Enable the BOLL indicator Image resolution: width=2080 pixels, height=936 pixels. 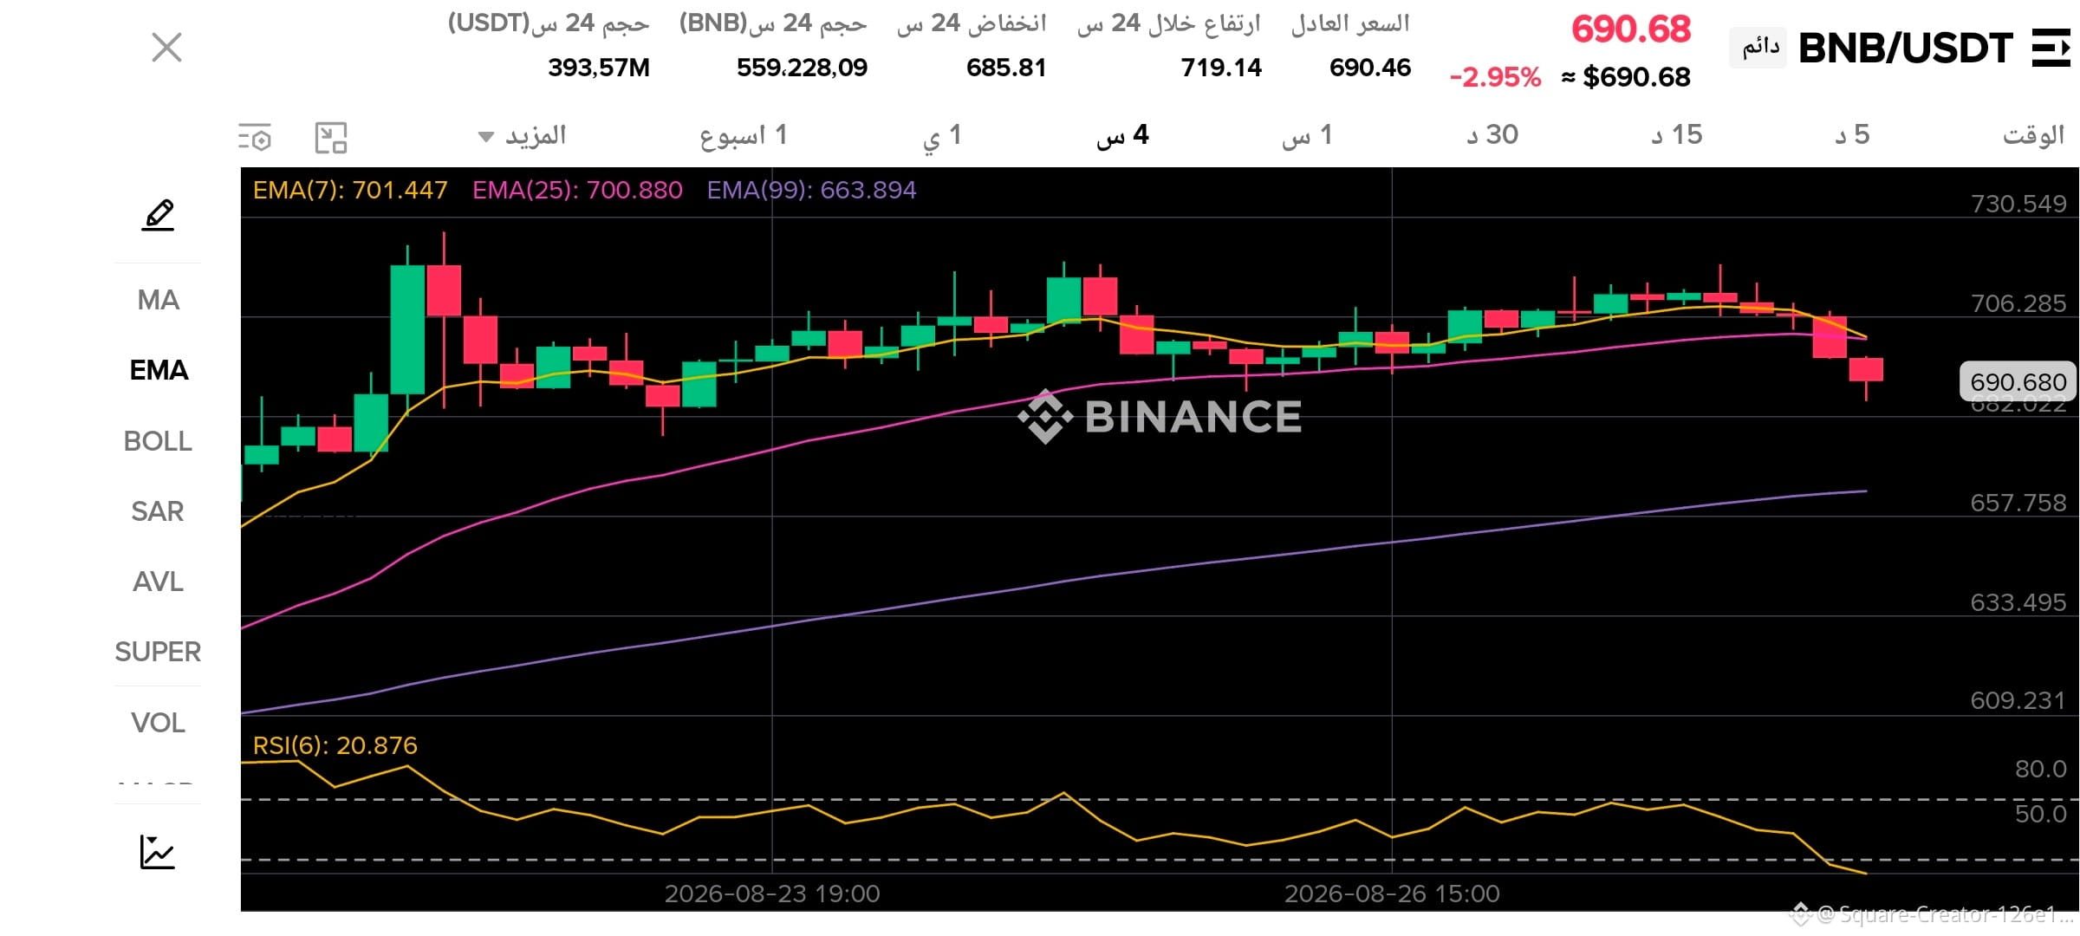(x=158, y=441)
